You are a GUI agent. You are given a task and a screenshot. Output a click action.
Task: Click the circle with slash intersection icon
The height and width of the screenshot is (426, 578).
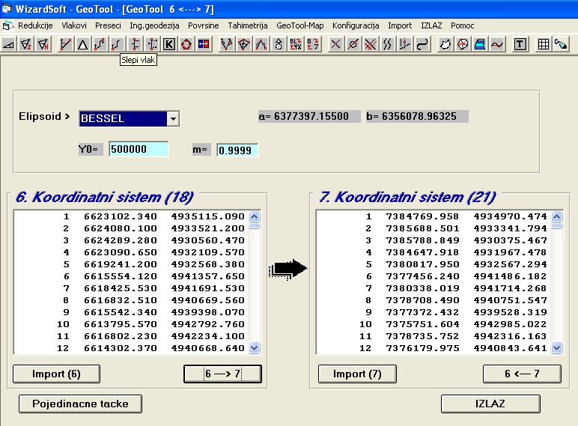pos(353,44)
